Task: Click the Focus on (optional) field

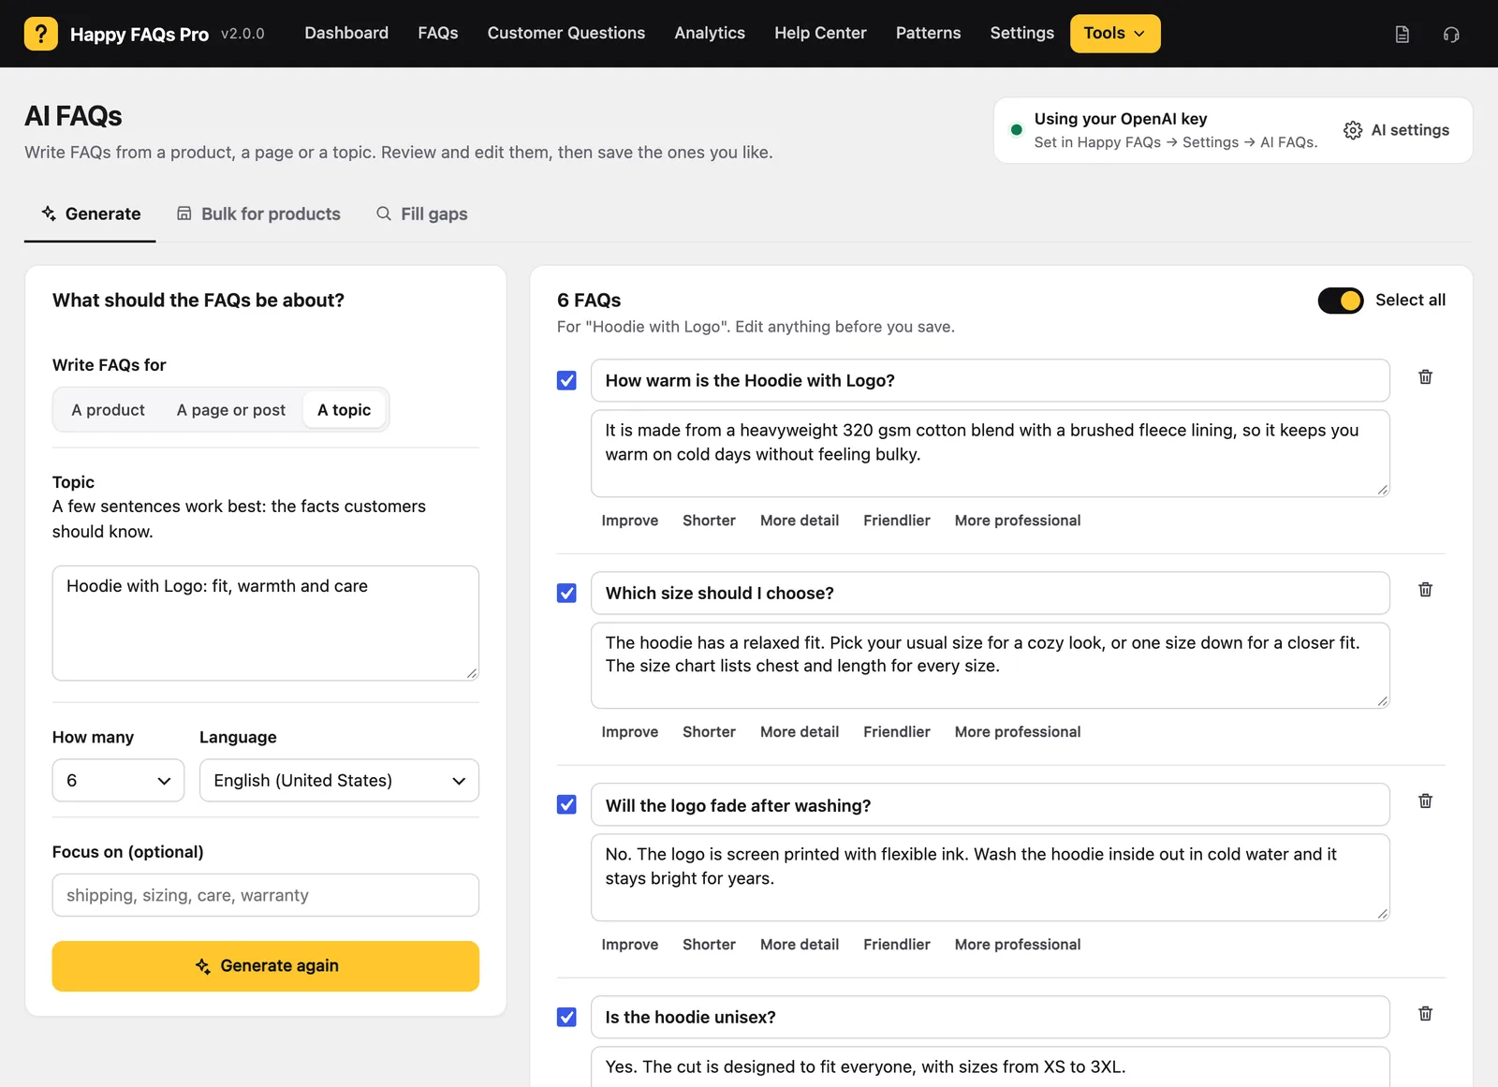Action: click(266, 896)
